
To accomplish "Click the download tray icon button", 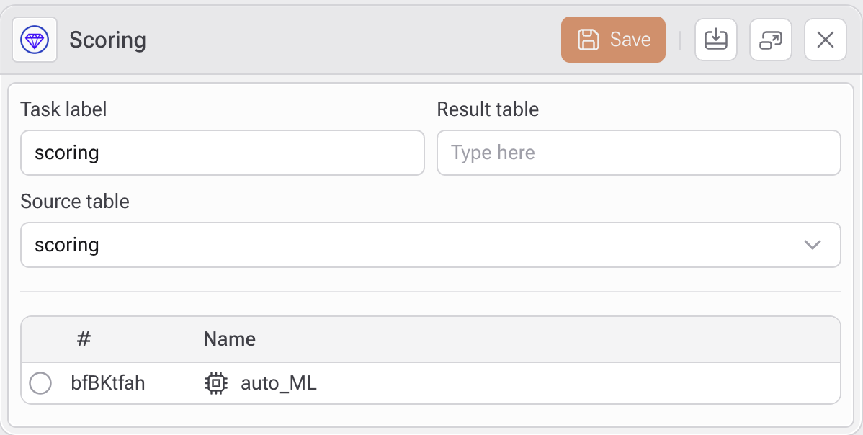I will click(x=715, y=40).
